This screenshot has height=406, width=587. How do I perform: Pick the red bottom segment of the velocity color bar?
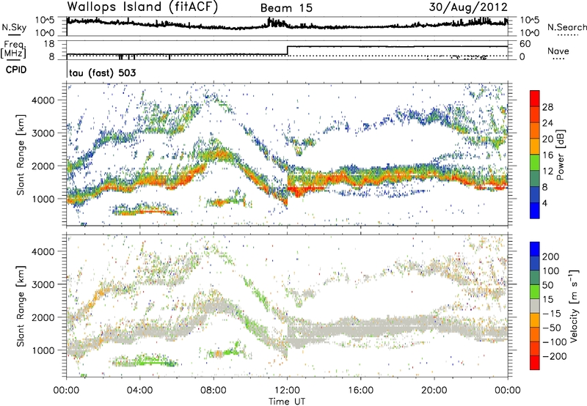coord(535,363)
